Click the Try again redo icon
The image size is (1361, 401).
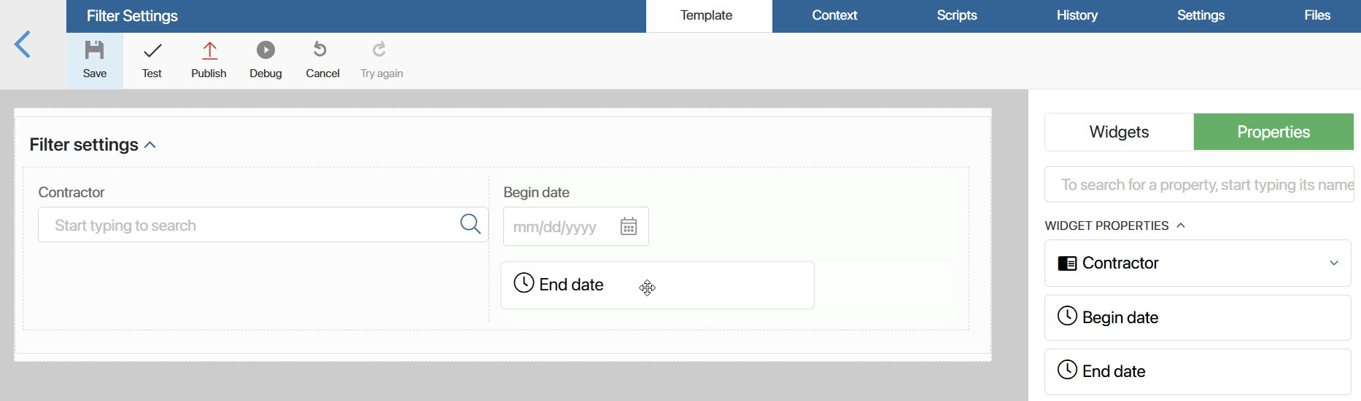[379, 49]
